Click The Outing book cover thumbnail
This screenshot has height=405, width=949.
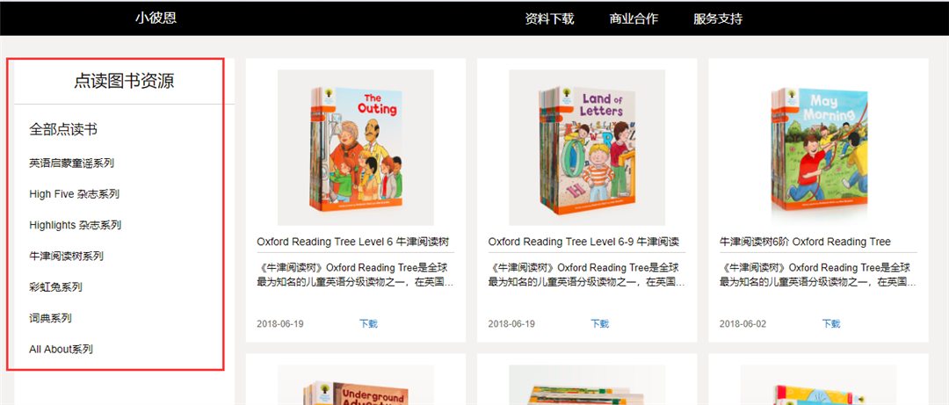tap(356, 148)
